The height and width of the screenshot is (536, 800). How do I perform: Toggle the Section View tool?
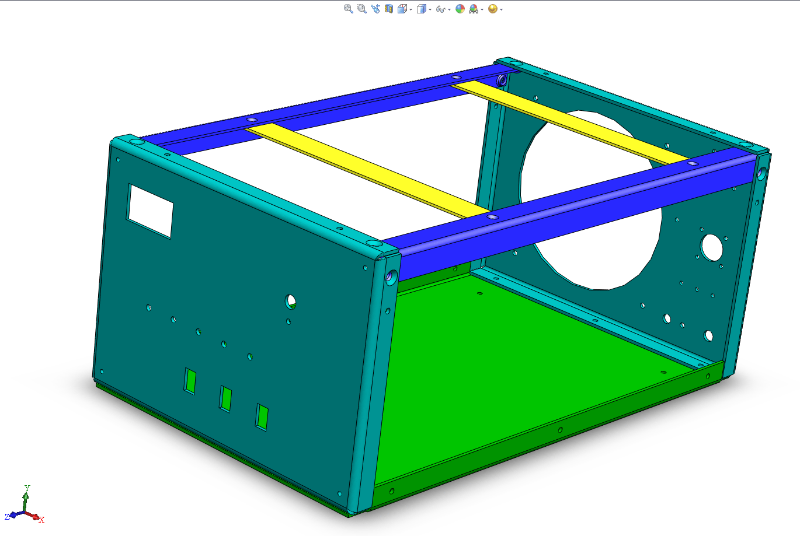coord(389,9)
